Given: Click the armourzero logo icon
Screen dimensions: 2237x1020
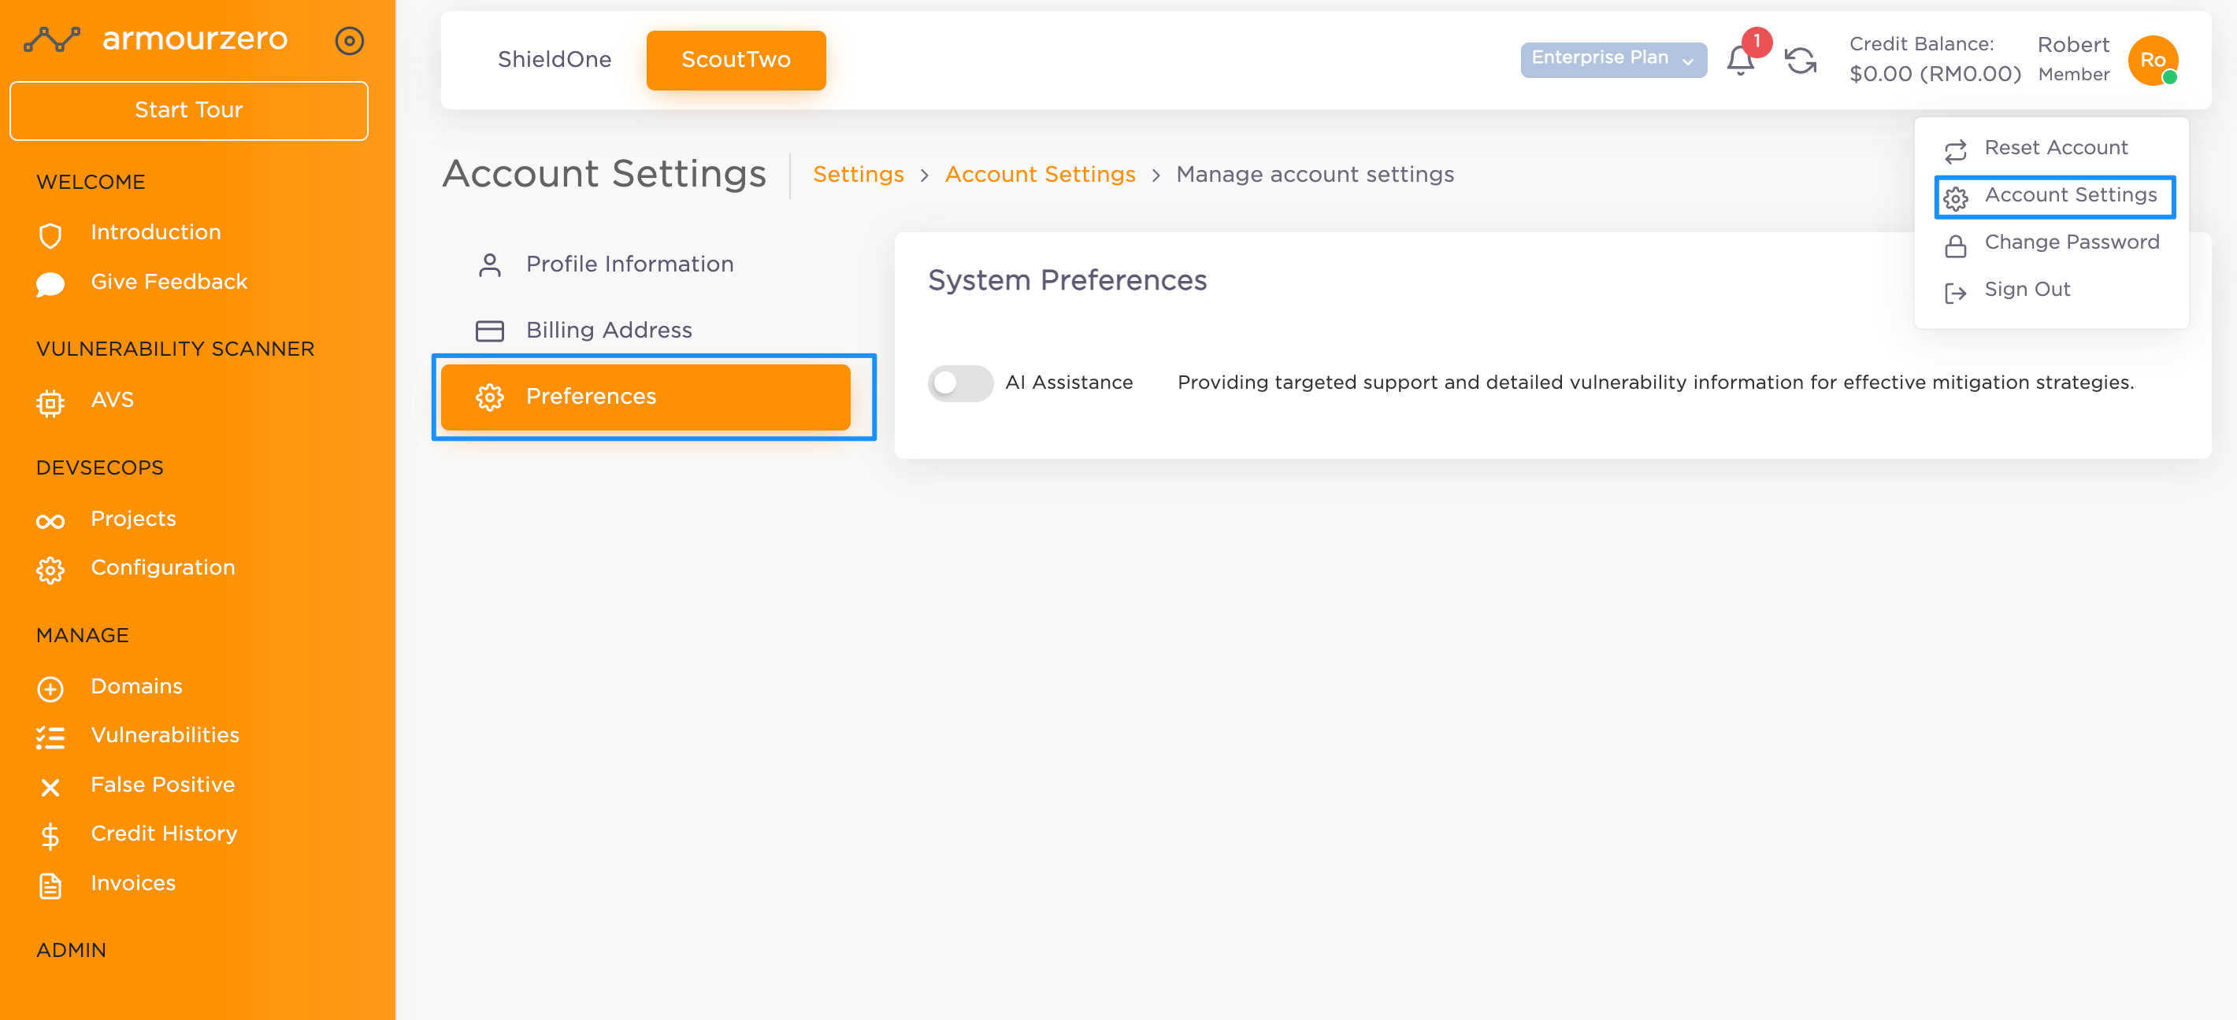Looking at the screenshot, I should [52, 39].
